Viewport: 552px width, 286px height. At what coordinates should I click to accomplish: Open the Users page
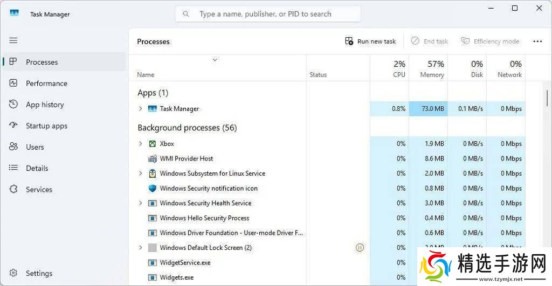click(x=34, y=147)
